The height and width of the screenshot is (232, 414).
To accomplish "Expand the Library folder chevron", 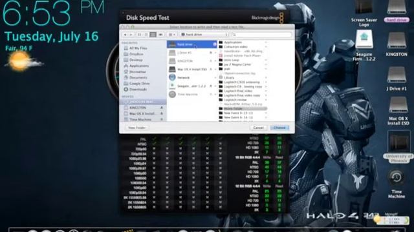I will click(x=266, y=77).
